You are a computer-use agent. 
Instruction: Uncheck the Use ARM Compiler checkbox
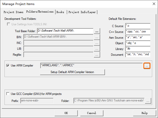pos(8,66)
